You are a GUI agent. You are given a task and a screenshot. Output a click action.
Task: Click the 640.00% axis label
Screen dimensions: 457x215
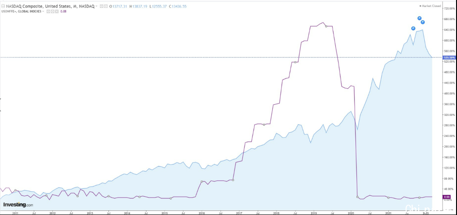click(450, 30)
